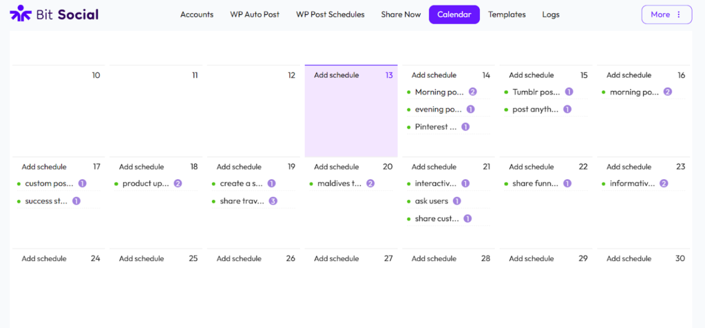This screenshot has height=328, width=705.
Task: Click the Bit Social logo icon
Action: [x=21, y=14]
